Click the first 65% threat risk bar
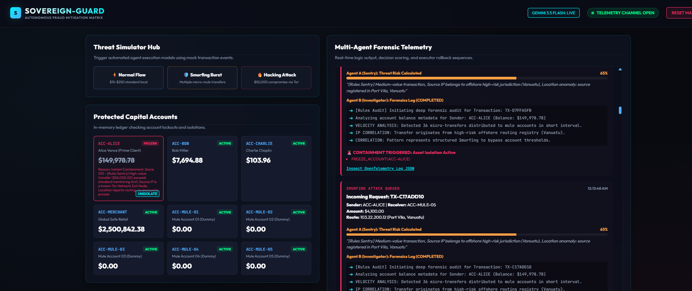Viewport: 692px width, 291px height. [x=477, y=78]
